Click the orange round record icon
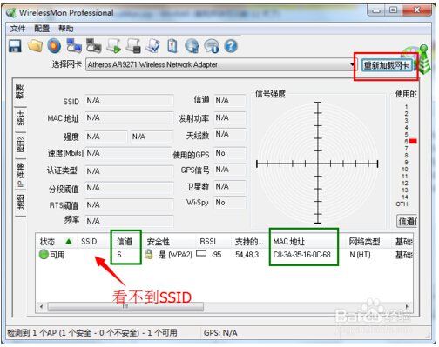439x347 pixels. coord(54,46)
